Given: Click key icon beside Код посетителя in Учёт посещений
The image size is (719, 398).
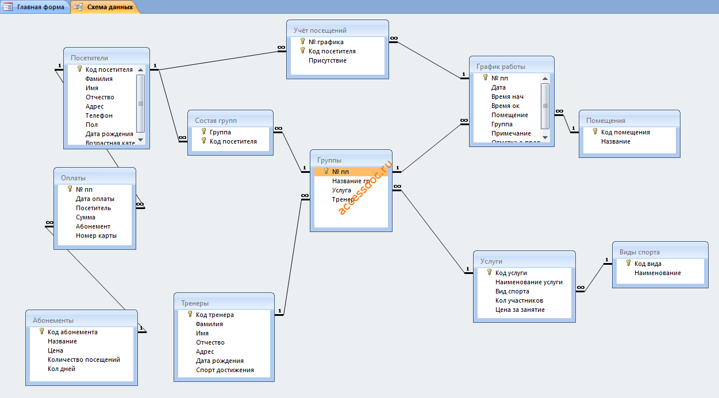Looking at the screenshot, I should pyautogui.click(x=302, y=51).
